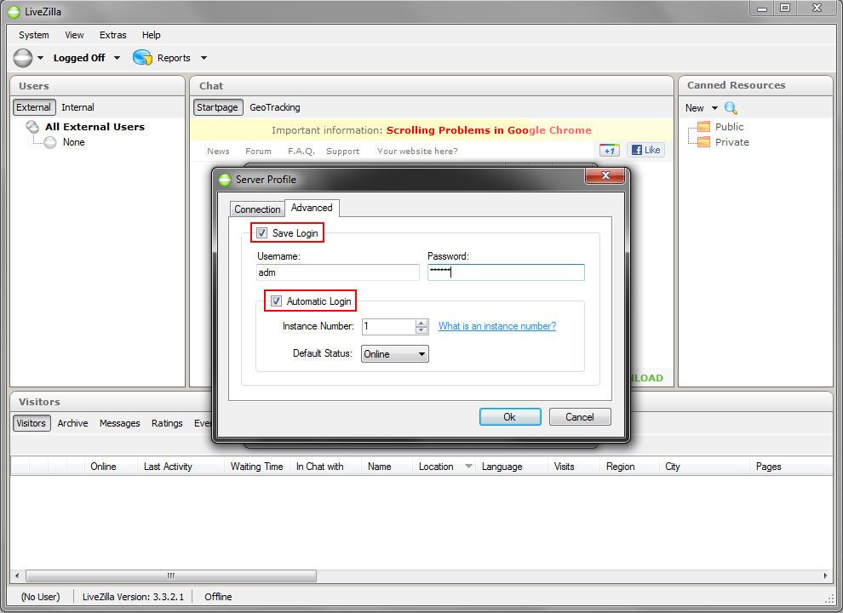Screen dimensions: 843x613
Task: Select the External users filter button
Action: tap(32, 107)
